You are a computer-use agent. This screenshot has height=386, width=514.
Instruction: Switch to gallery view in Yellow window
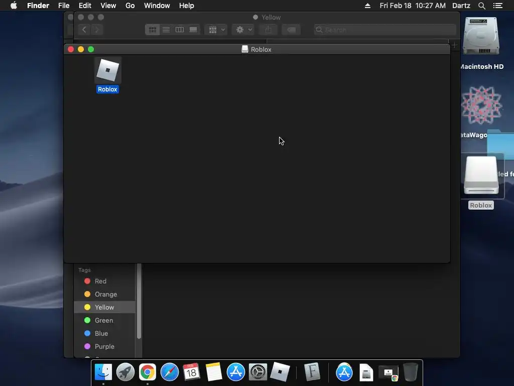click(193, 30)
